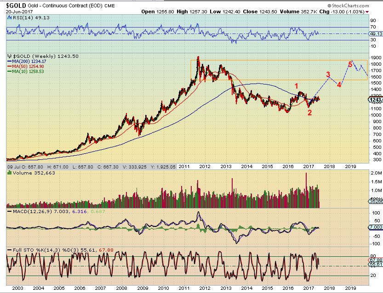Click the 1600 price axis label
383x293 pixels.
[x=376, y=77]
